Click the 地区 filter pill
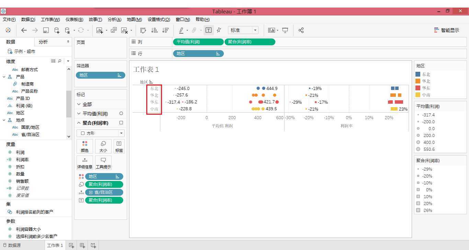The width and height of the screenshot is (469, 250). tap(101, 75)
